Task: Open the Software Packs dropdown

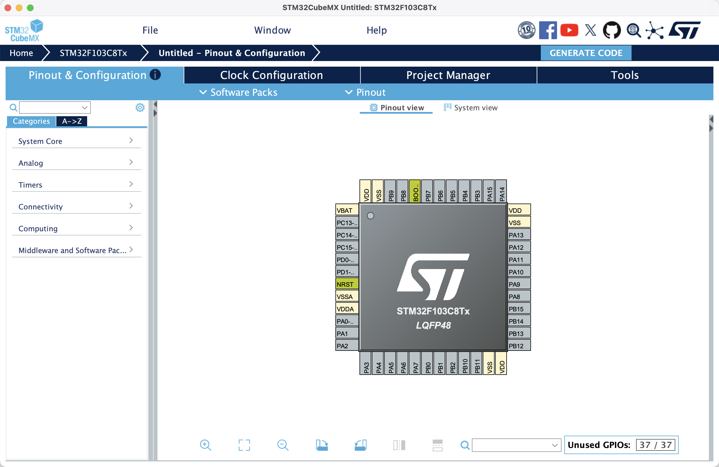Action: click(x=238, y=92)
